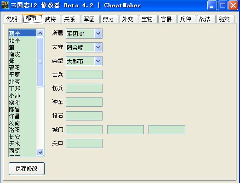Click the app icon in title bar
The image size is (240, 183).
pos(5,5)
